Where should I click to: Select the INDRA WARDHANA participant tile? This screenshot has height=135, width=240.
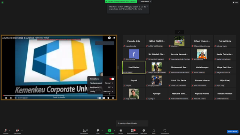click(x=157, y=41)
